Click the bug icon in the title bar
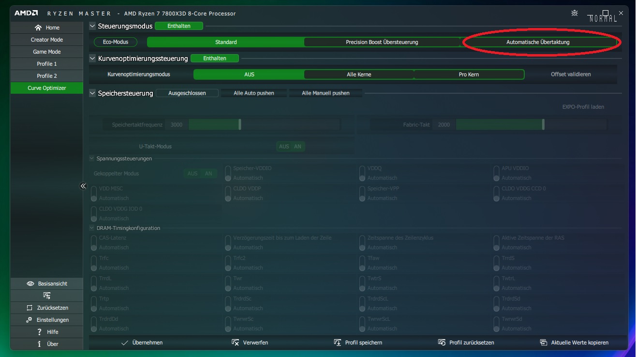 (575, 13)
